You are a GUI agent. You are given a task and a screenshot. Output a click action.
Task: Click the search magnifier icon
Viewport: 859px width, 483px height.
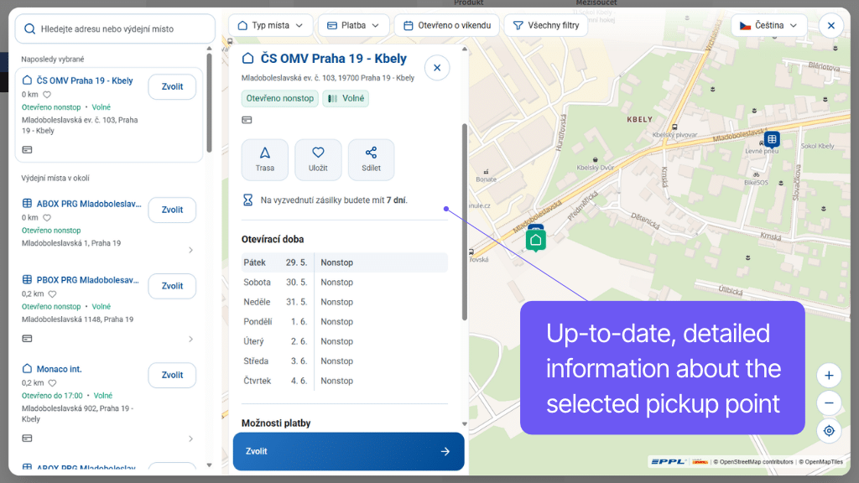[30, 29]
